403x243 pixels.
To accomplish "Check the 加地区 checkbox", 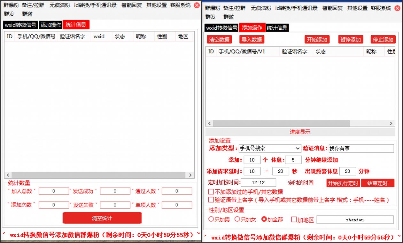I will 294,219.
